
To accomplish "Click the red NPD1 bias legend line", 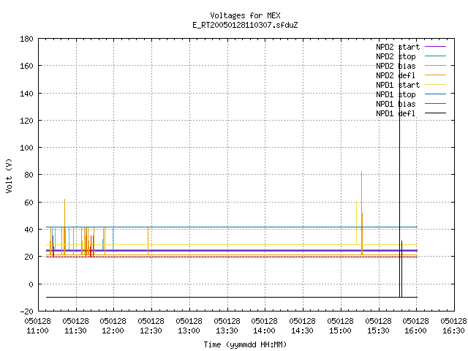I will pyautogui.click(x=435, y=104).
